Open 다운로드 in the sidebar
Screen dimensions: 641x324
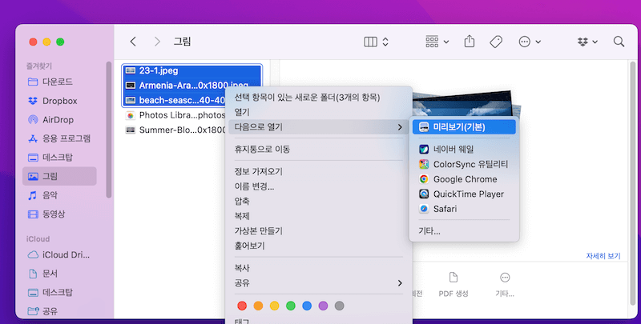(x=59, y=82)
